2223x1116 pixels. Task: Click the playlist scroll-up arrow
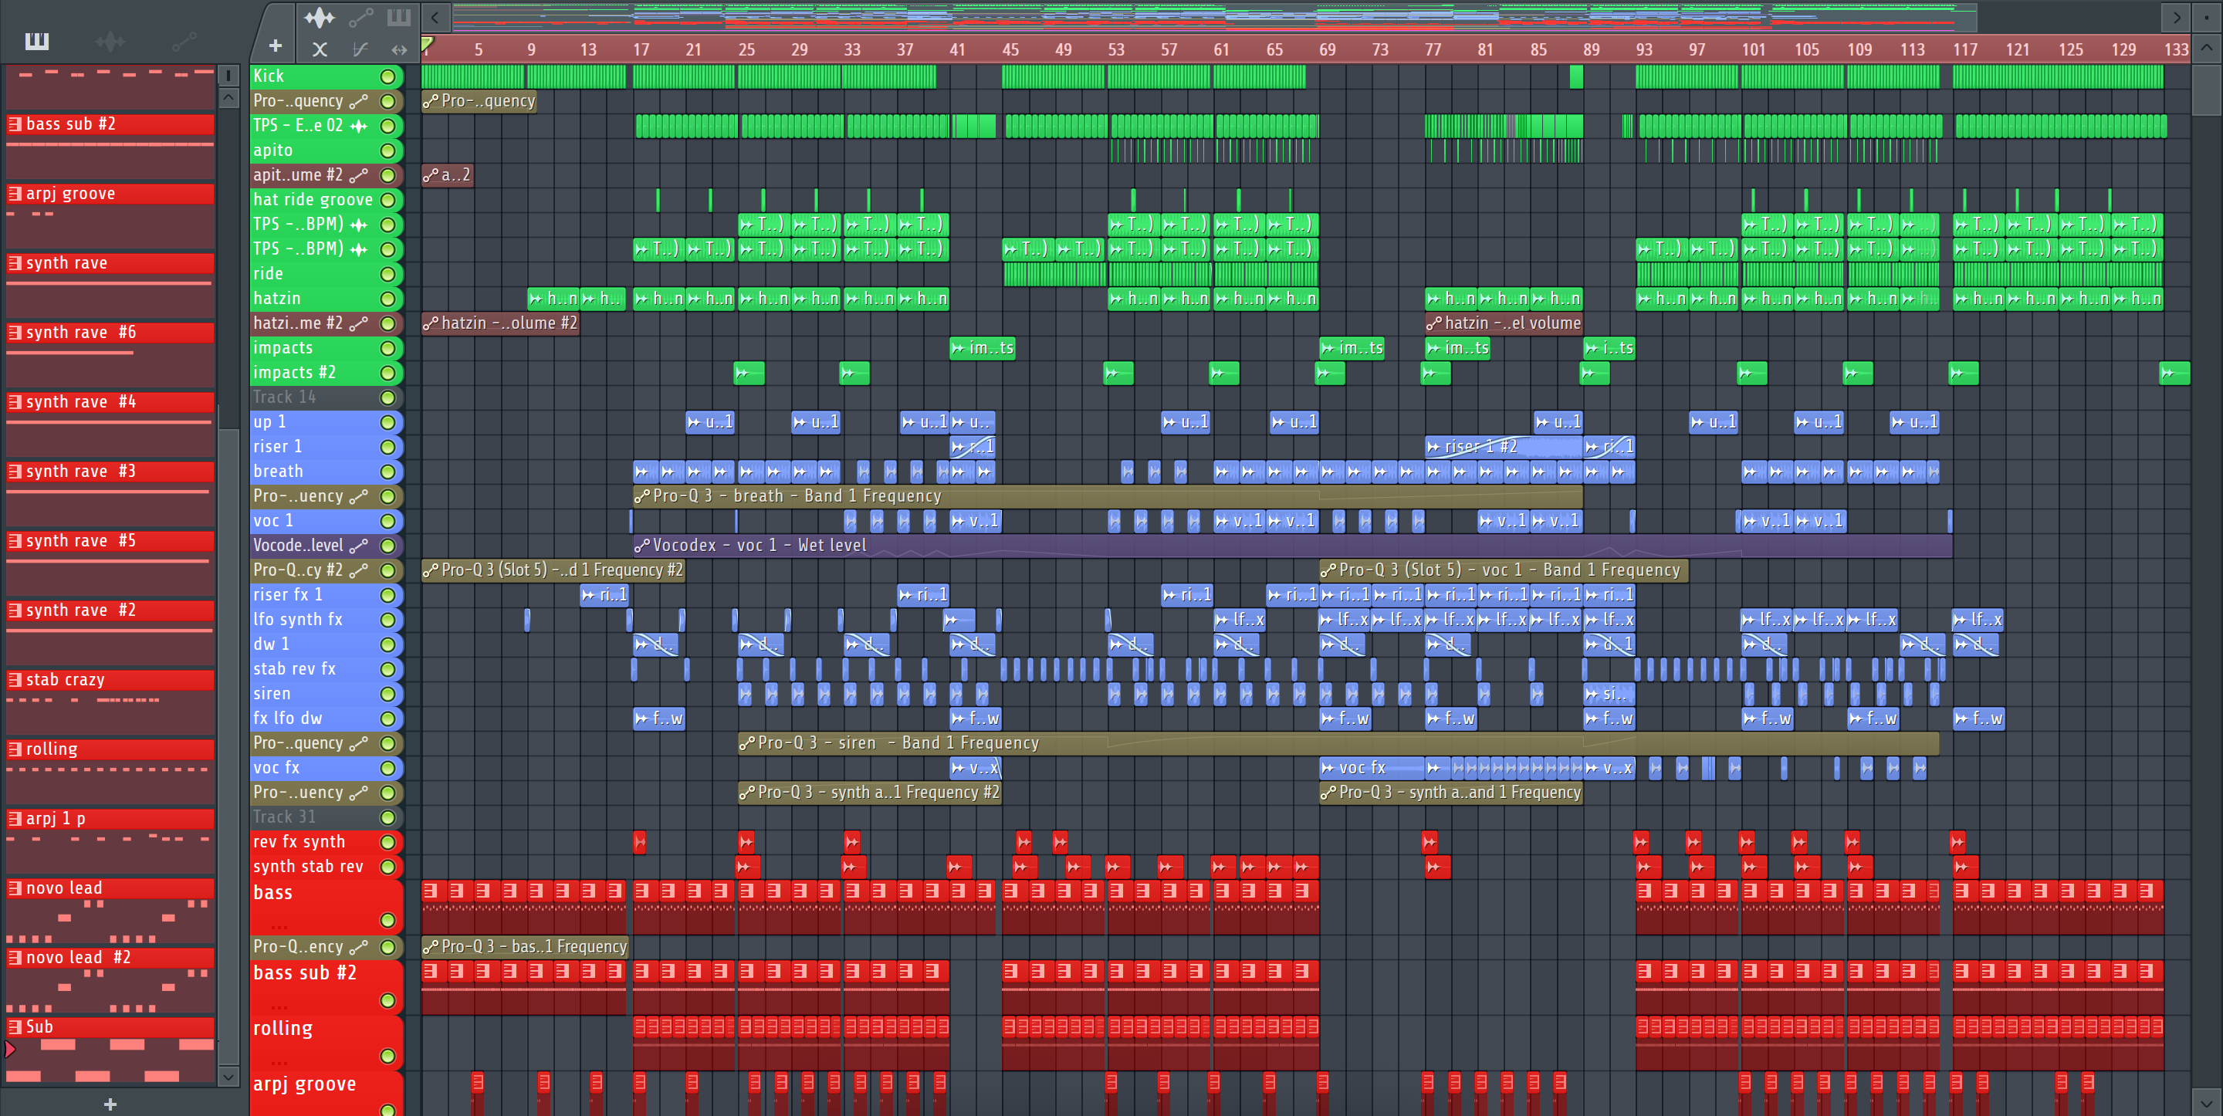pos(2207,48)
